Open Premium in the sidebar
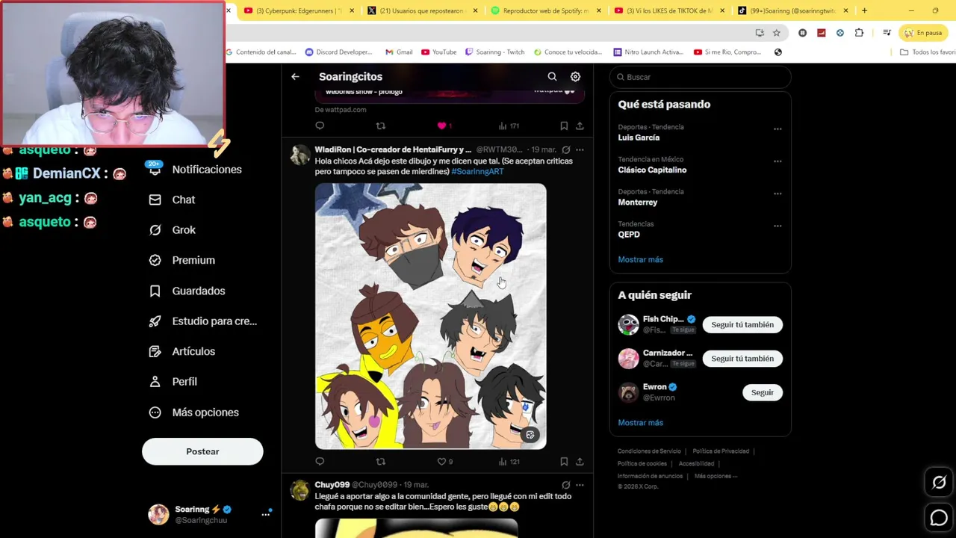 click(182, 260)
